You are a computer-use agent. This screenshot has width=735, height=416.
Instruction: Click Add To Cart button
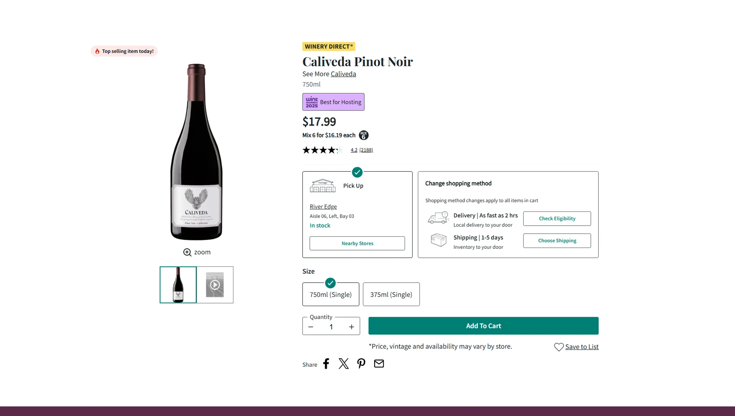click(x=483, y=326)
